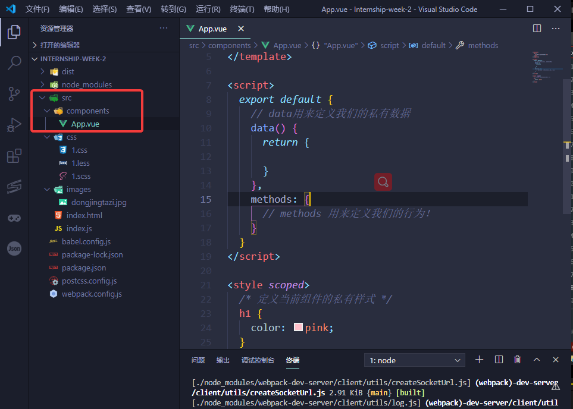The height and width of the screenshot is (409, 573).
Task: Select the 终端 panel tab
Action: (x=293, y=360)
